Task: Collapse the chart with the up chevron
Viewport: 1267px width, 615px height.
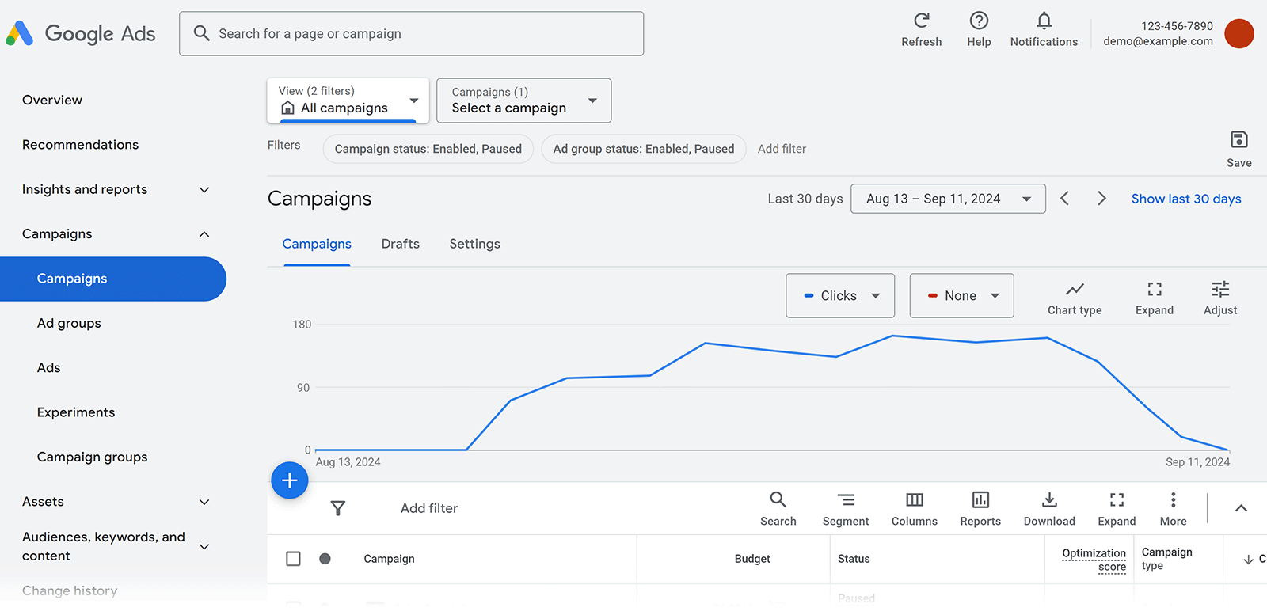Action: coord(1241,508)
